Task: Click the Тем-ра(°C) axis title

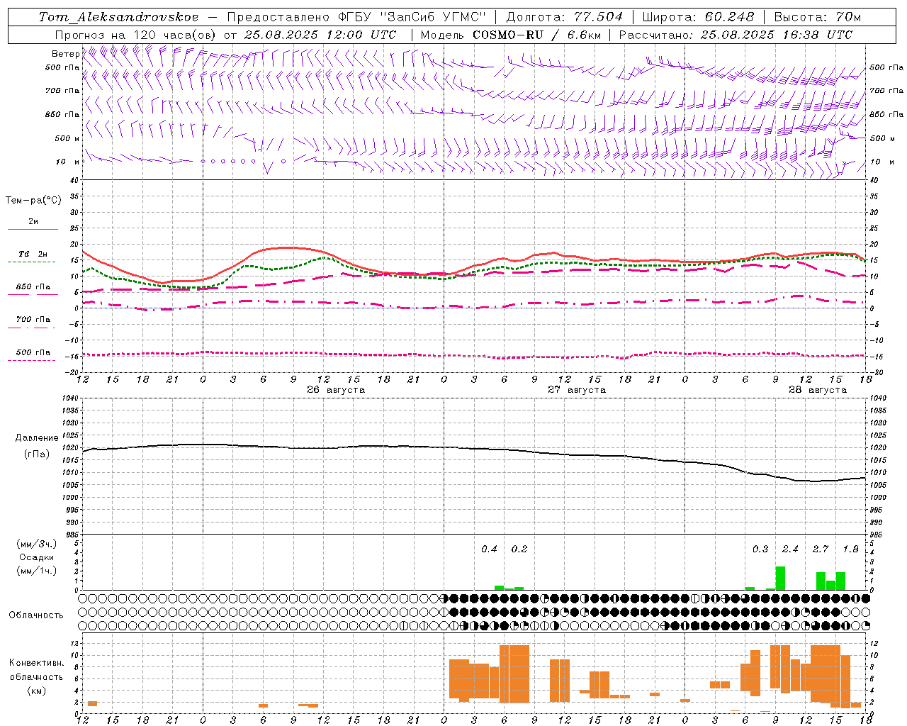Action: tap(33, 201)
